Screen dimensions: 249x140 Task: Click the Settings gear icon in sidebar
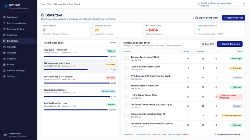[4, 76]
